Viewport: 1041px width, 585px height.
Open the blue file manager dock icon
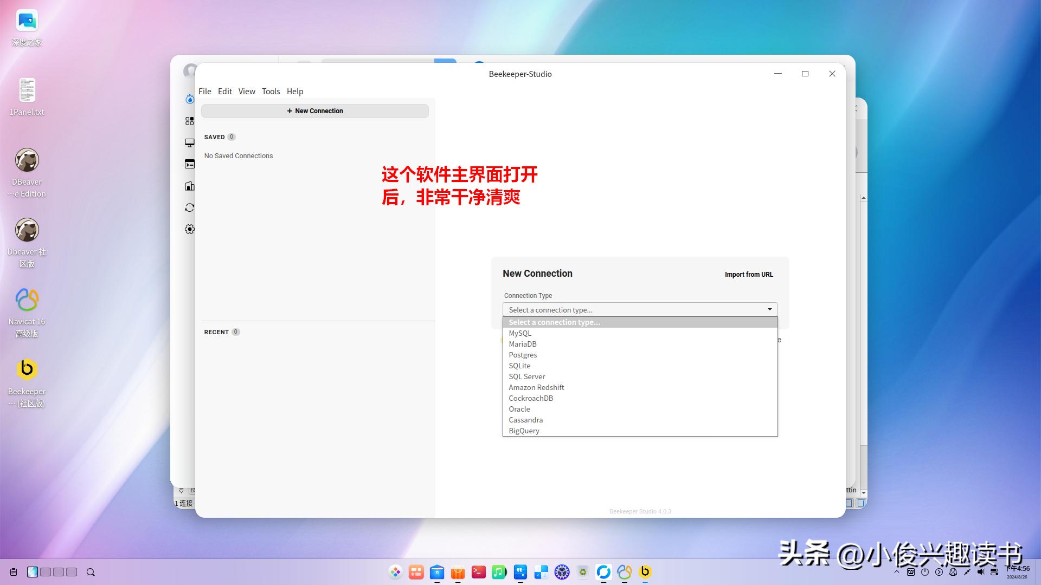437,572
